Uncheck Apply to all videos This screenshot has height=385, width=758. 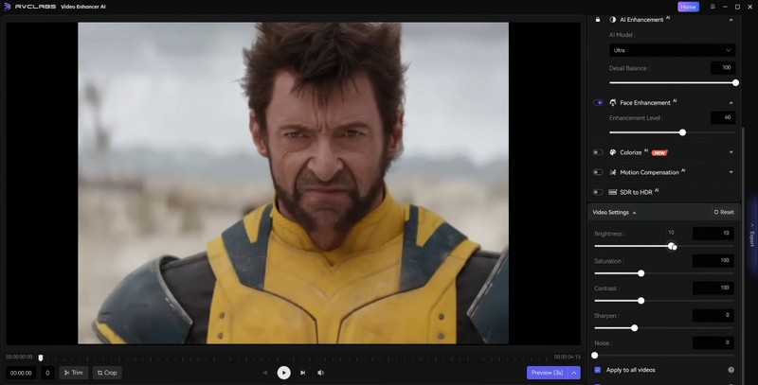click(x=598, y=370)
